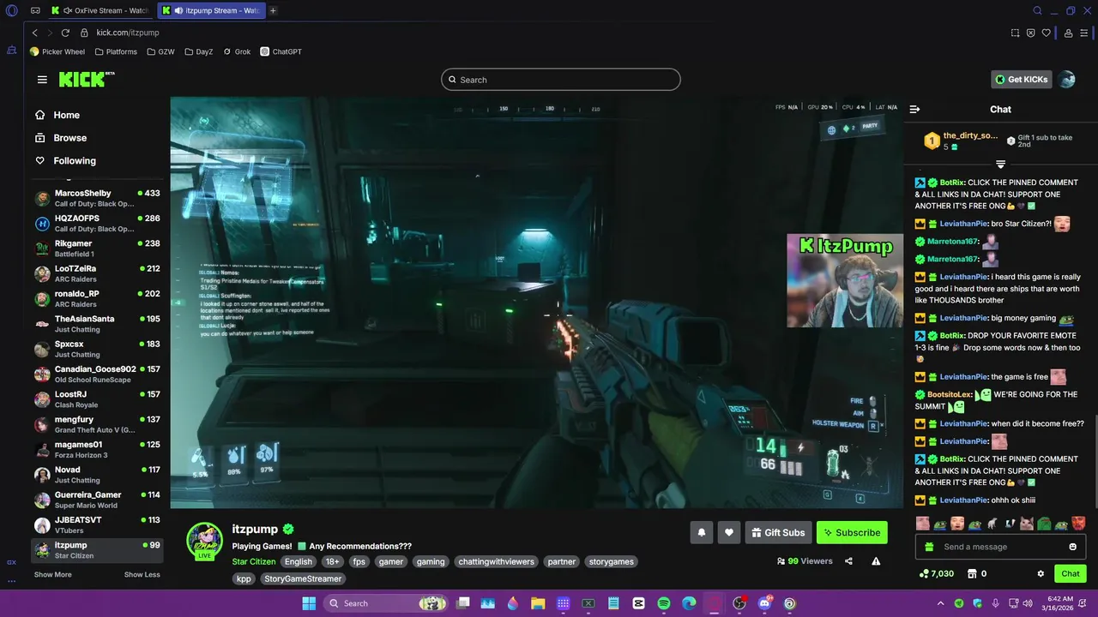Open browser search tabs magnifier icon
The width and height of the screenshot is (1098, 617).
coord(1037,10)
